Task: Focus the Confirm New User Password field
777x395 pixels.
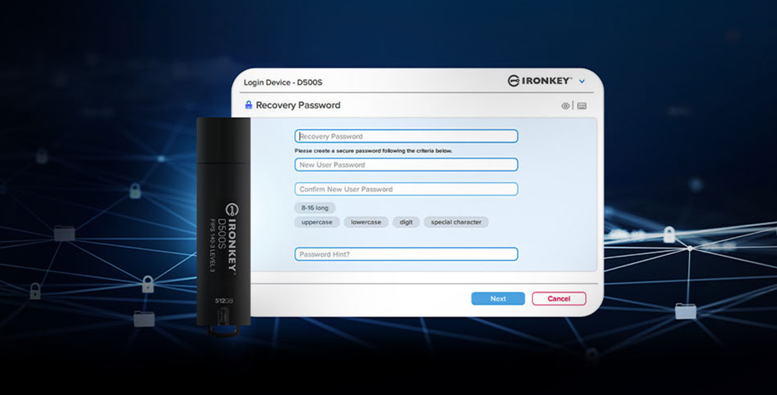Action: coord(406,189)
